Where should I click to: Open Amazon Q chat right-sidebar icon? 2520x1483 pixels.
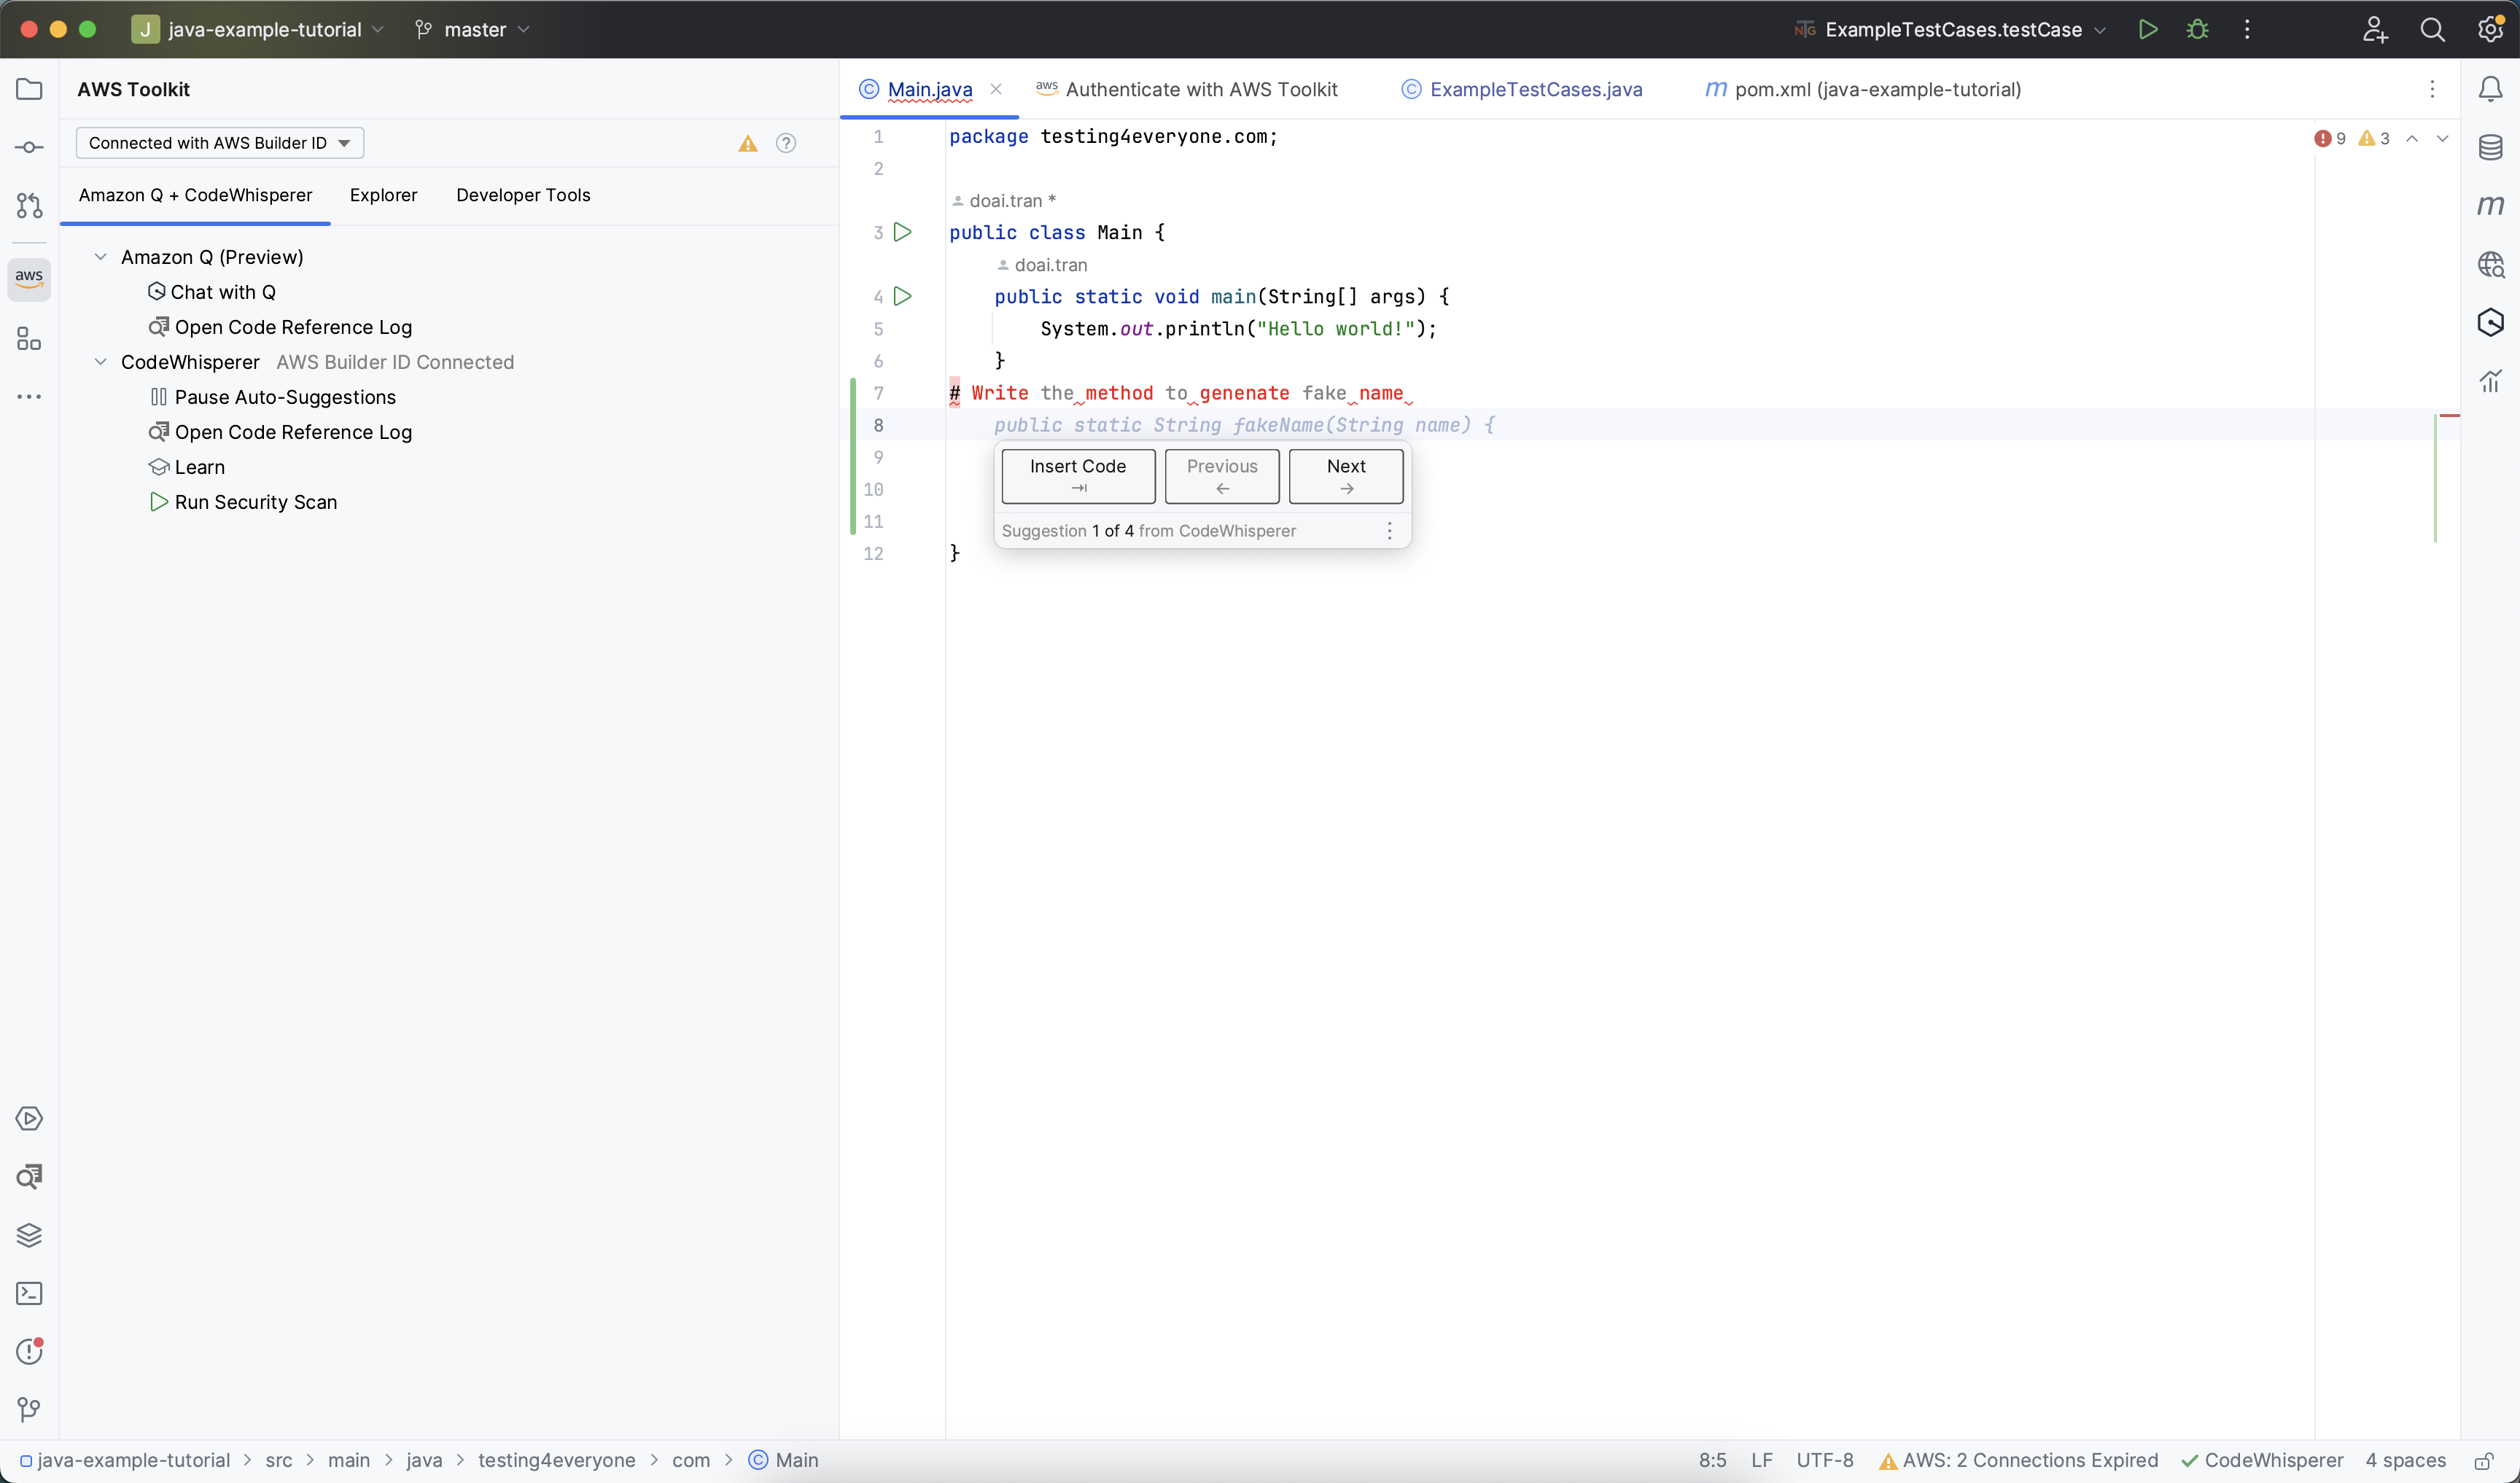click(2490, 322)
